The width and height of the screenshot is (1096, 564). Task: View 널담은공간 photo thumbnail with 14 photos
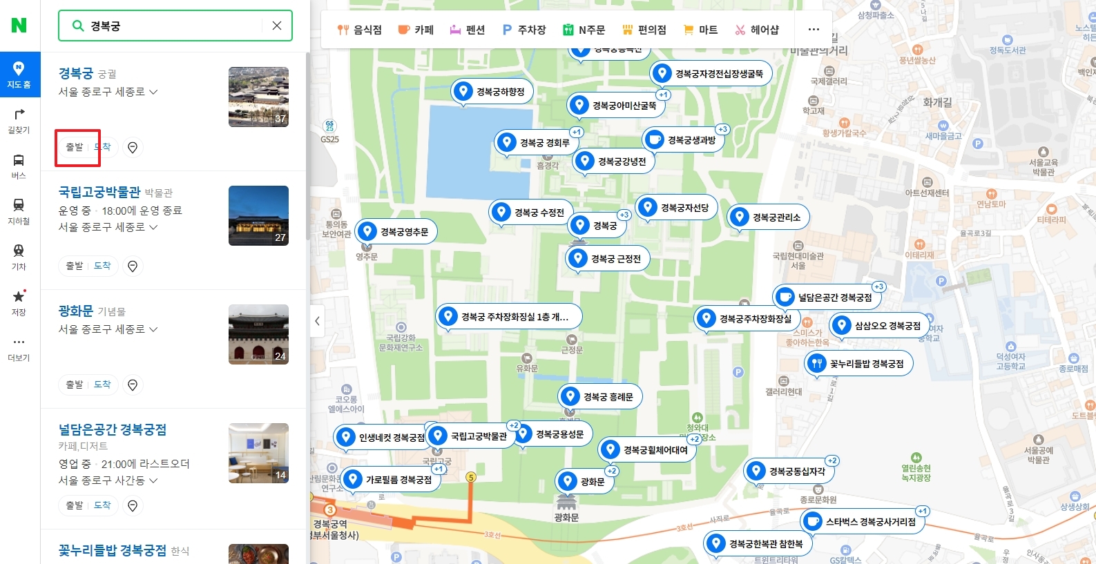tap(258, 453)
